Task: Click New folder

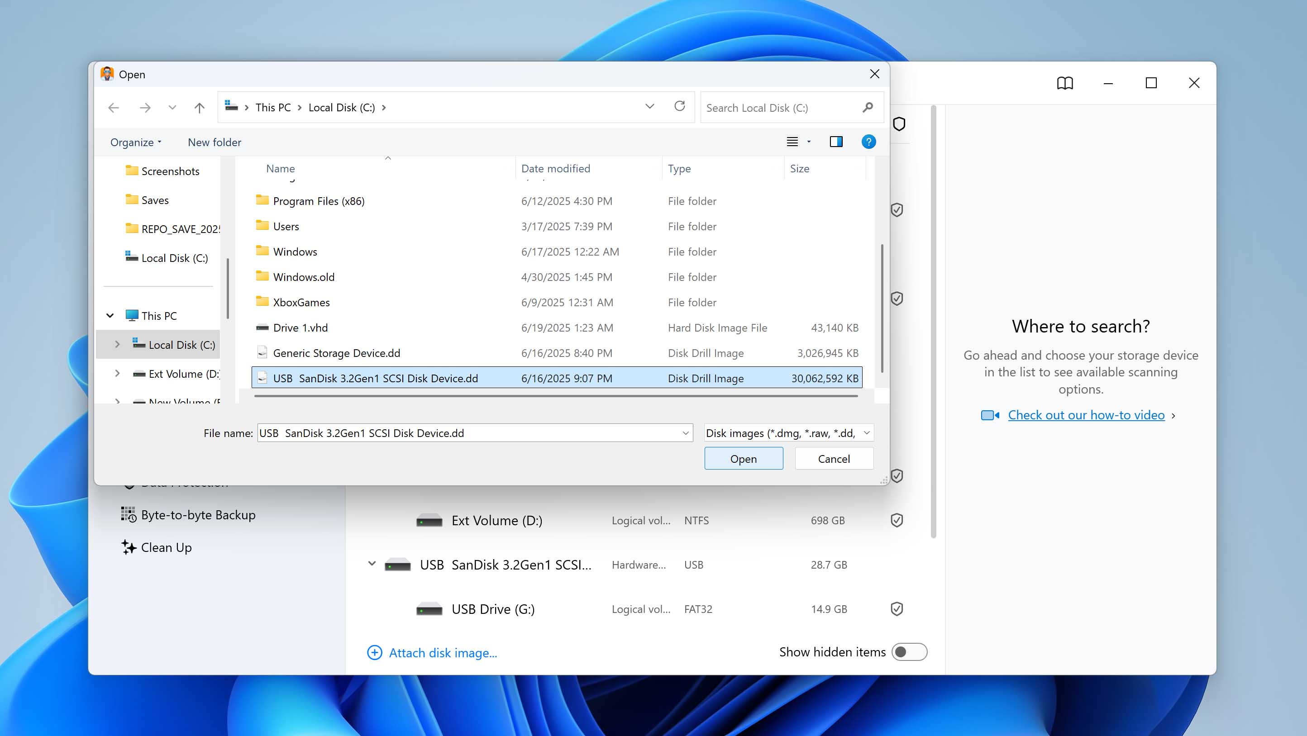Action: pyautogui.click(x=215, y=142)
